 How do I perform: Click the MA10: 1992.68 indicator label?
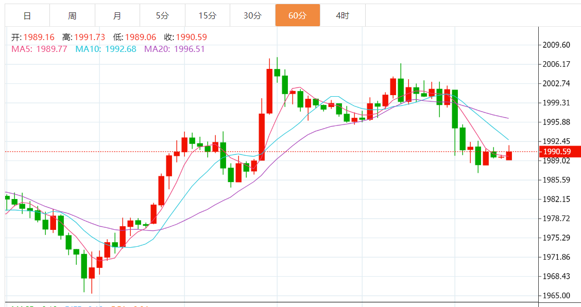[x=106, y=49]
